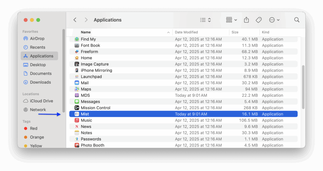Click the Mission Control app icon
Image resolution: width=323 pixels, height=171 pixels.
[77, 108]
